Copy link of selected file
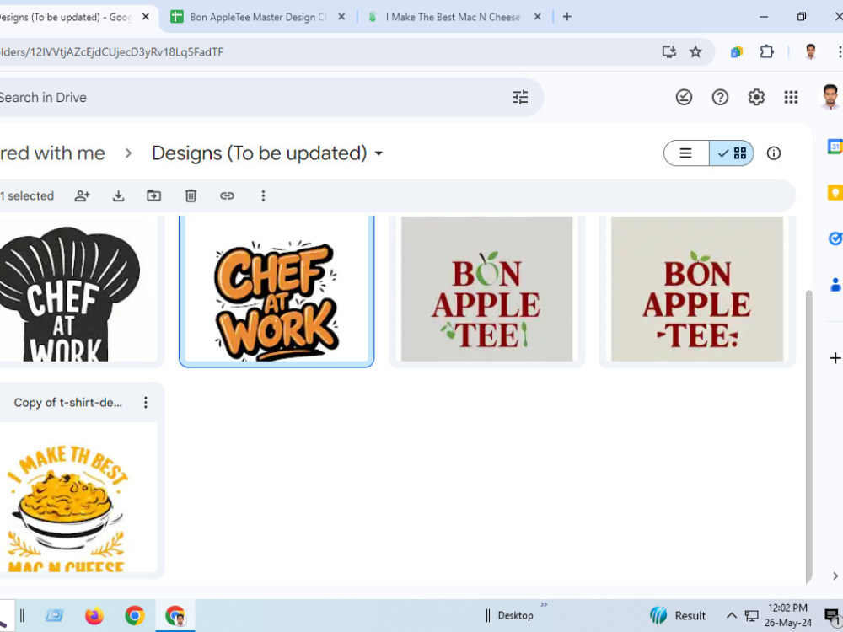The height and width of the screenshot is (632, 843). tap(227, 195)
